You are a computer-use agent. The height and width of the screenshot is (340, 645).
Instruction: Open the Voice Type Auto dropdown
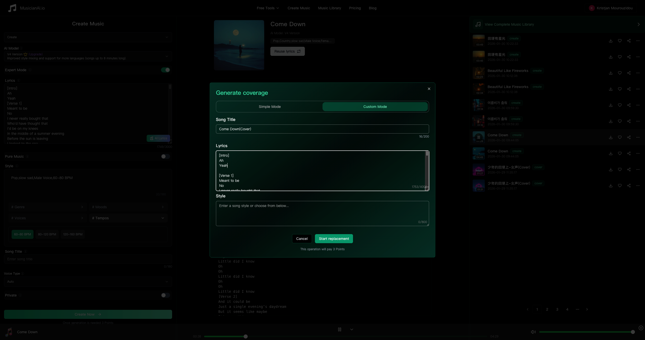point(88,282)
